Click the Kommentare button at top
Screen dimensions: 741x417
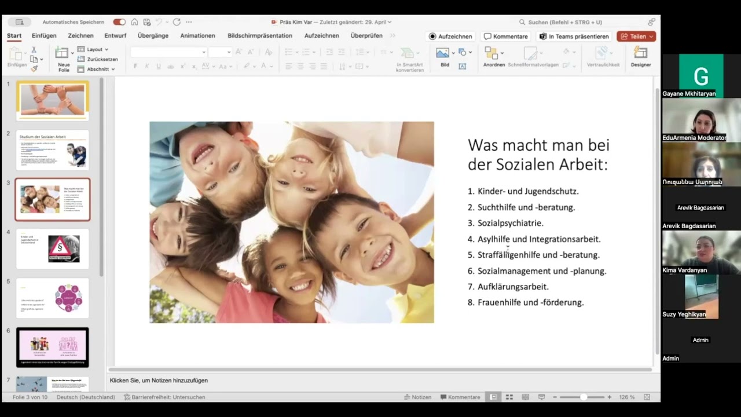[x=506, y=36]
